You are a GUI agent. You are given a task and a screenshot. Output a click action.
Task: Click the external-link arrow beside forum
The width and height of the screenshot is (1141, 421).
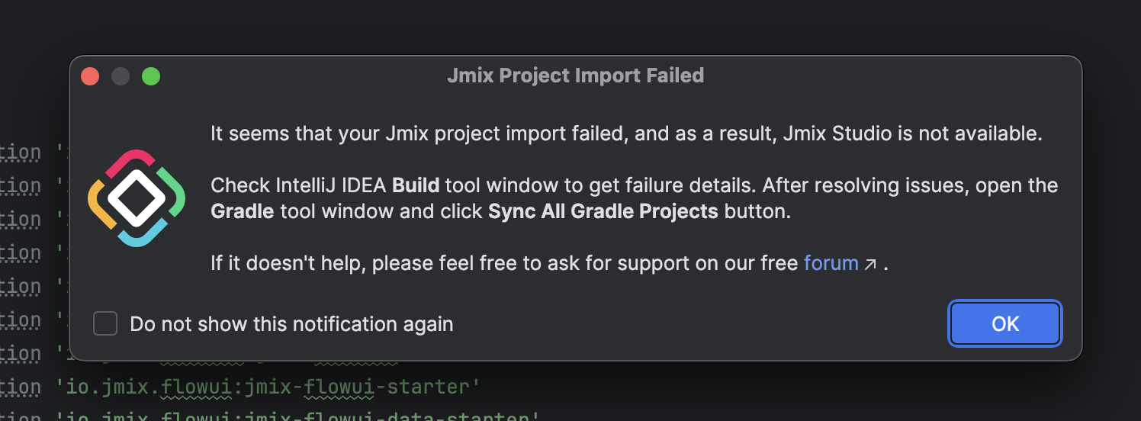point(870,265)
